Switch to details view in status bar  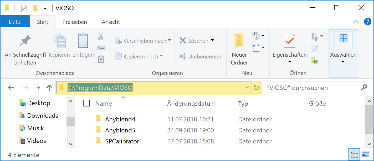pos(355,155)
